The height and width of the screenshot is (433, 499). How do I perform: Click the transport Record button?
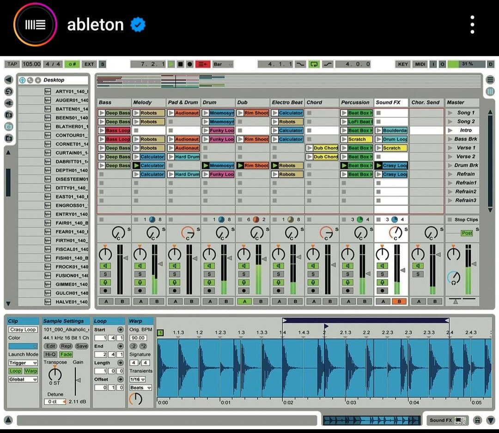[x=190, y=64]
